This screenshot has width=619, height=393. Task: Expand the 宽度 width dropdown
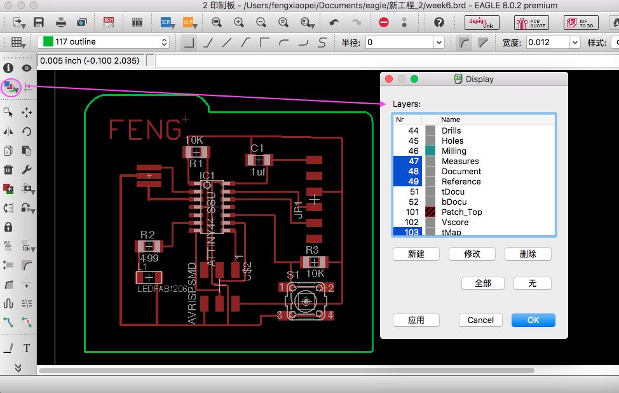coord(575,42)
